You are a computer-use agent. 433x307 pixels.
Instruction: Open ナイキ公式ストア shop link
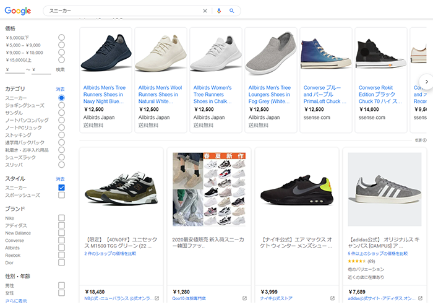(x=276, y=298)
